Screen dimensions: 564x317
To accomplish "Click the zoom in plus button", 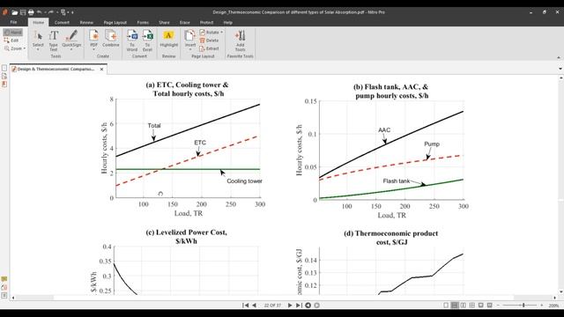I will click(x=542, y=306).
